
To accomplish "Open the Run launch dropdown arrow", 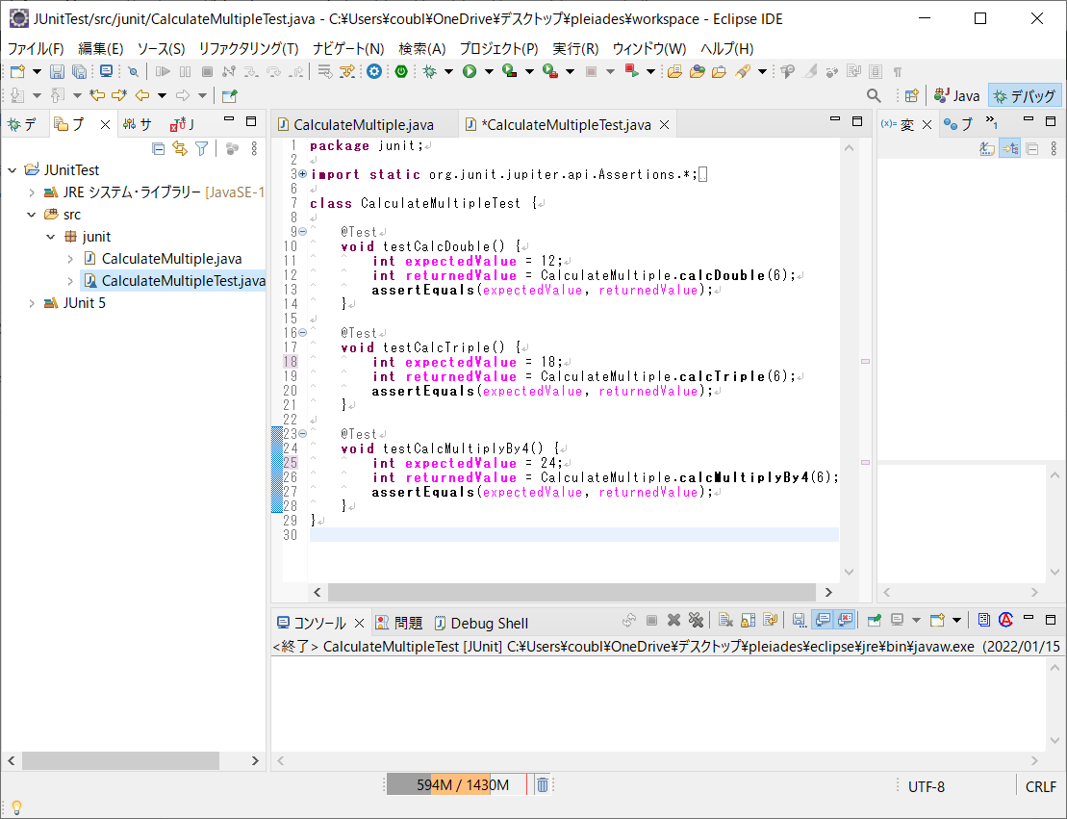I will tap(489, 71).
